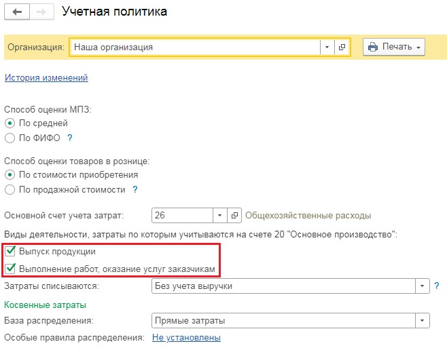Click help icon beside По продажной стоимости
Image resolution: width=447 pixels, height=348 pixels.
click(135, 189)
